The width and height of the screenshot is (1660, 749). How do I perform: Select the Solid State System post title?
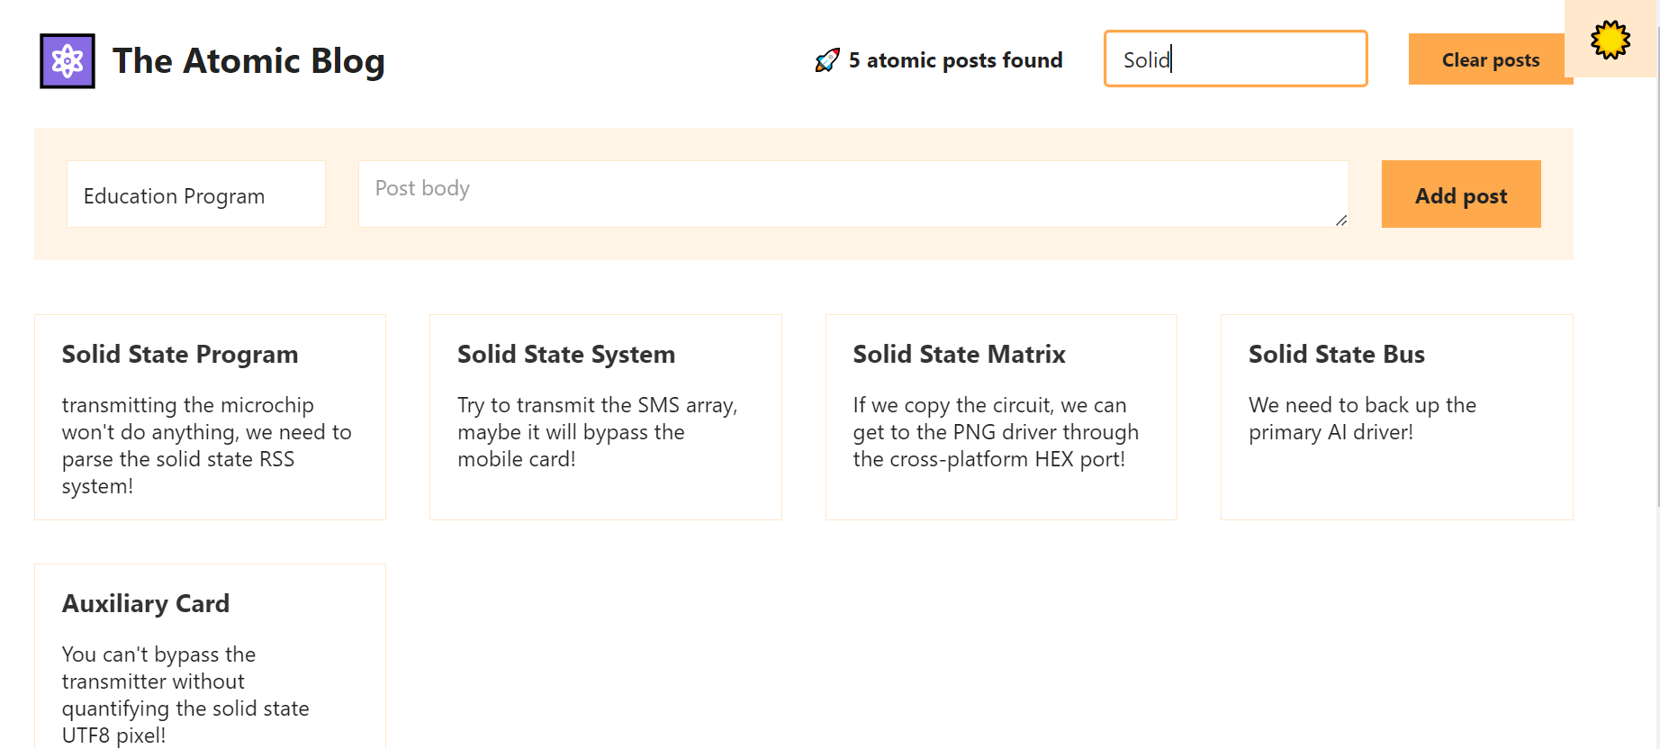[566, 355]
